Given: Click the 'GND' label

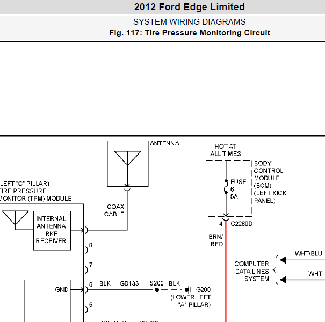Looking at the screenshot, I should [62, 289].
